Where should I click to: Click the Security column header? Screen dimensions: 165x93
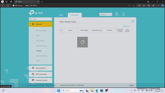pos(109,30)
